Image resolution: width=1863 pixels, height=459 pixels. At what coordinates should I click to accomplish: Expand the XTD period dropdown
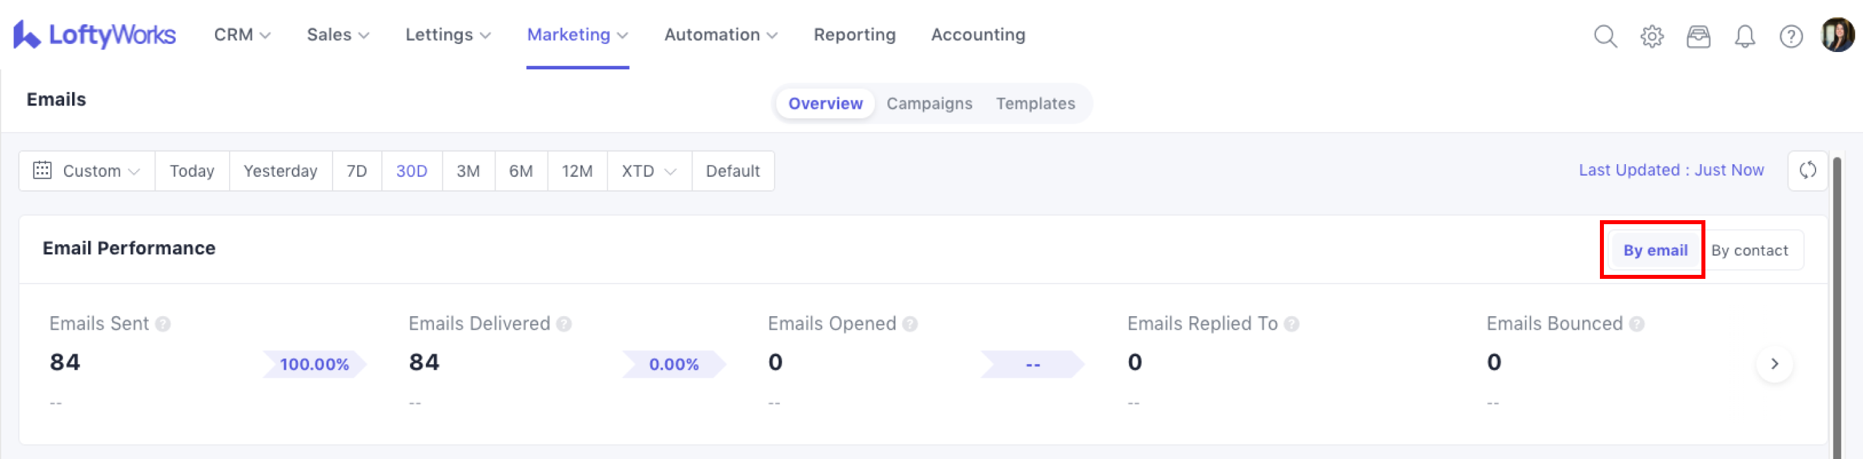coord(649,171)
